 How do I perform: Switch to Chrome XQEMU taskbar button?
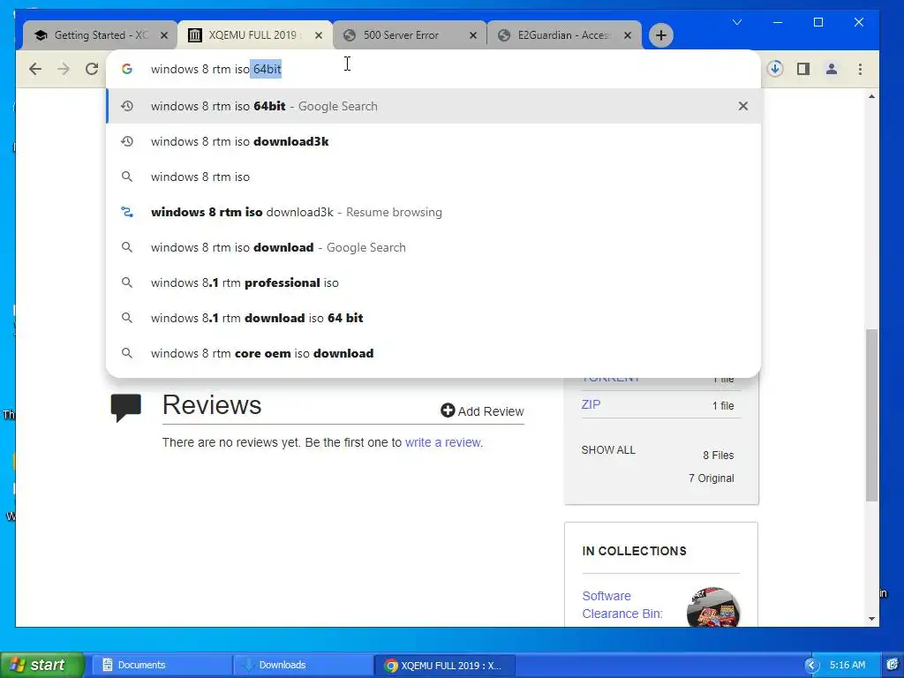[445, 666]
